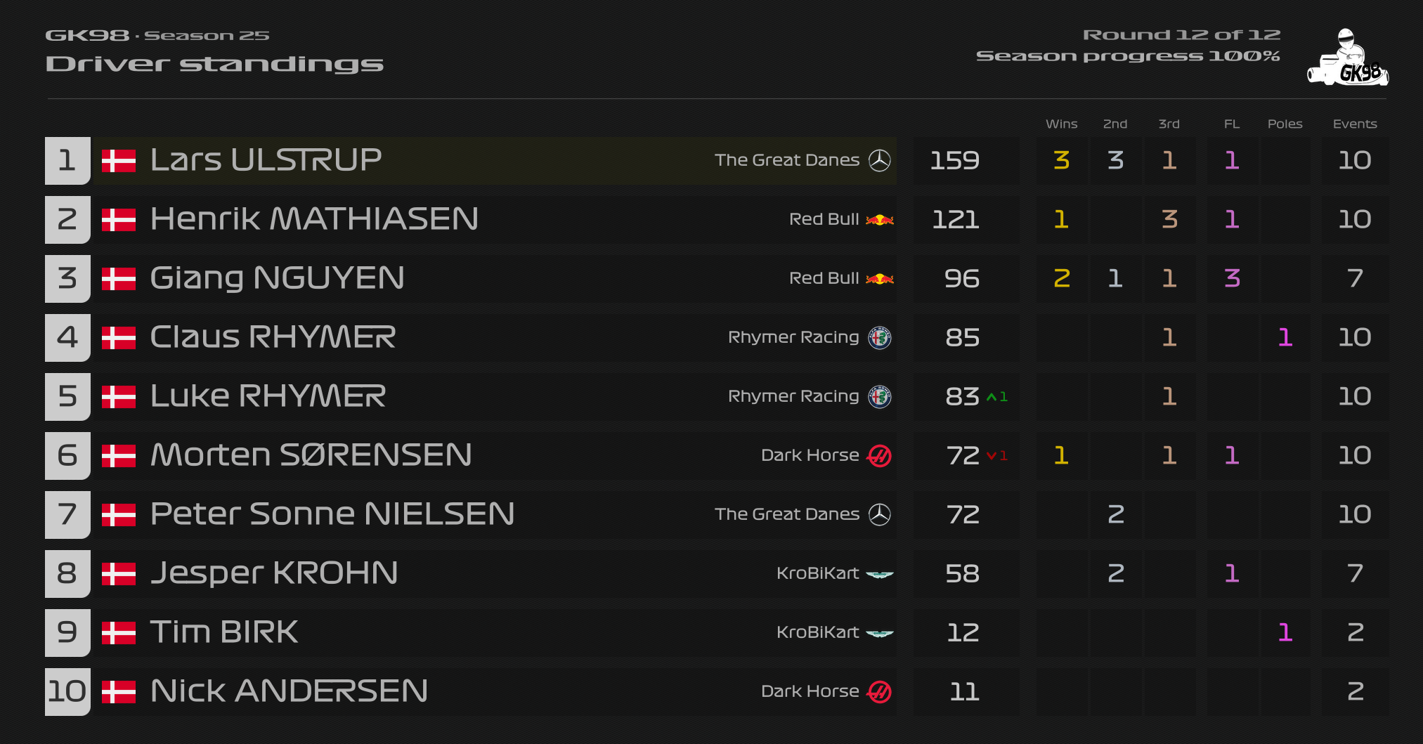Click Haas logo beside Nick Andersen
The image size is (1423, 744).
click(x=880, y=691)
